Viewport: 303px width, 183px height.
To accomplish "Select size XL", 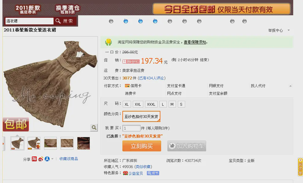I will 127,104.
